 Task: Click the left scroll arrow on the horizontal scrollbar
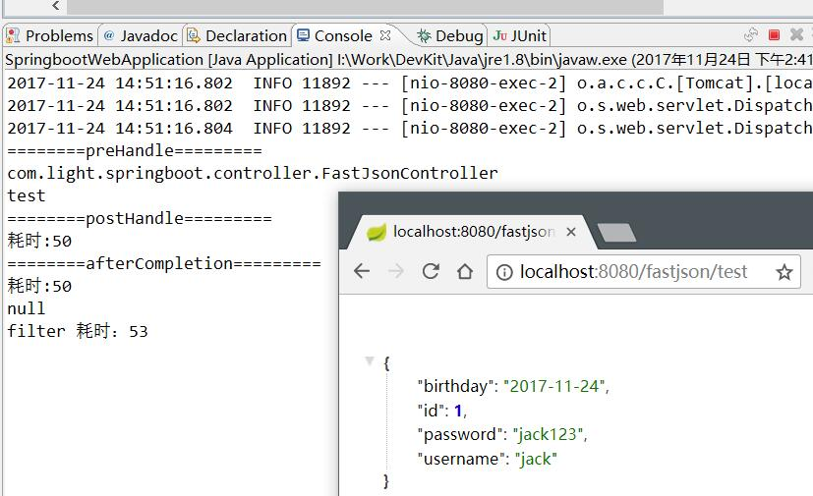click(56, 6)
